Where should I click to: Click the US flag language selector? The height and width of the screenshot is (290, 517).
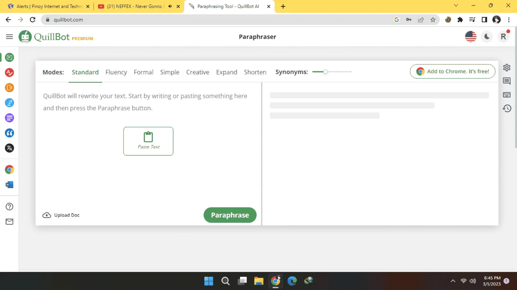[471, 37]
